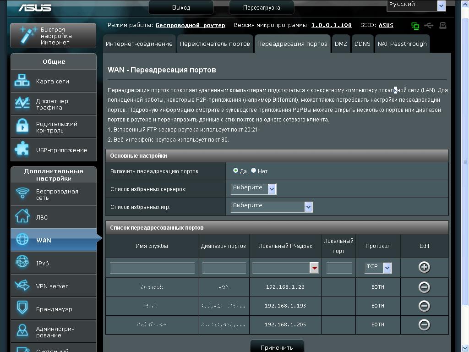Click the USB status icon in header

(x=429, y=26)
